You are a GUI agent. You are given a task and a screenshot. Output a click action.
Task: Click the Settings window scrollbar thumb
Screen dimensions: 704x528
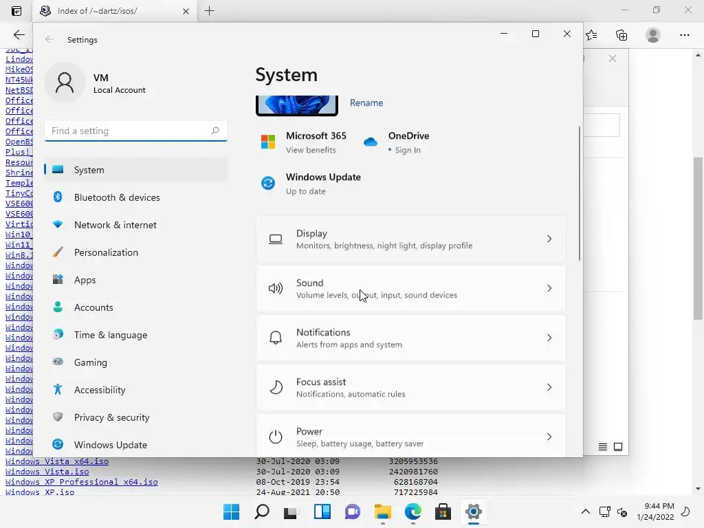pyautogui.click(x=579, y=193)
